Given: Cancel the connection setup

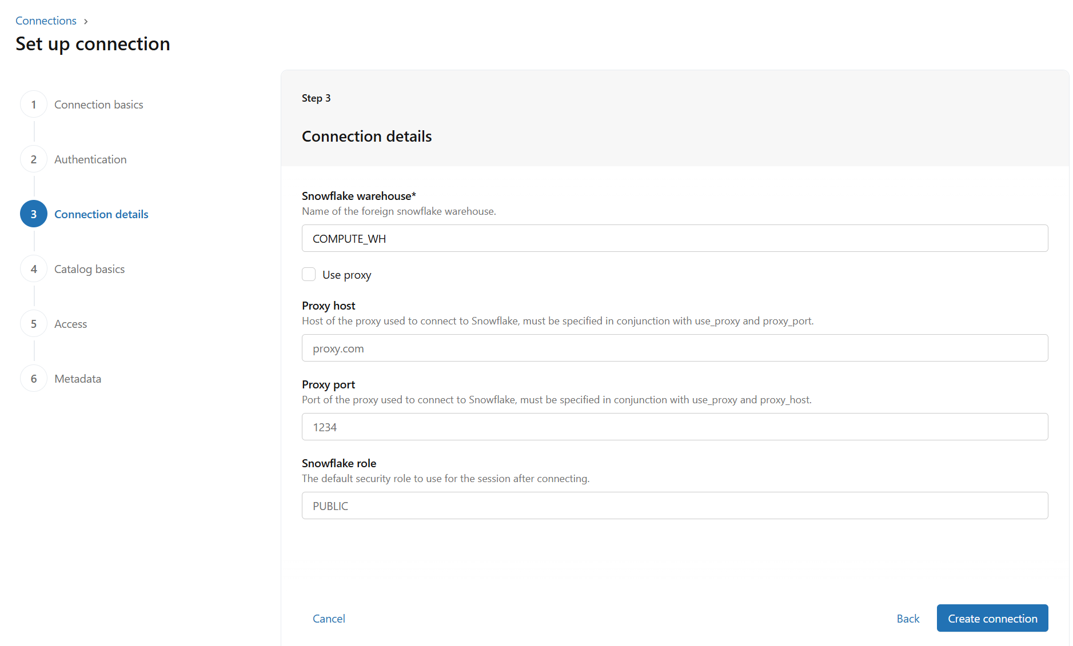Looking at the screenshot, I should [x=329, y=619].
